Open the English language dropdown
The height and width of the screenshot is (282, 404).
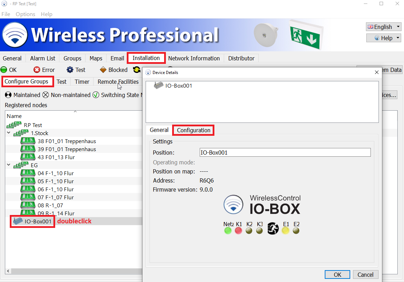click(x=383, y=27)
